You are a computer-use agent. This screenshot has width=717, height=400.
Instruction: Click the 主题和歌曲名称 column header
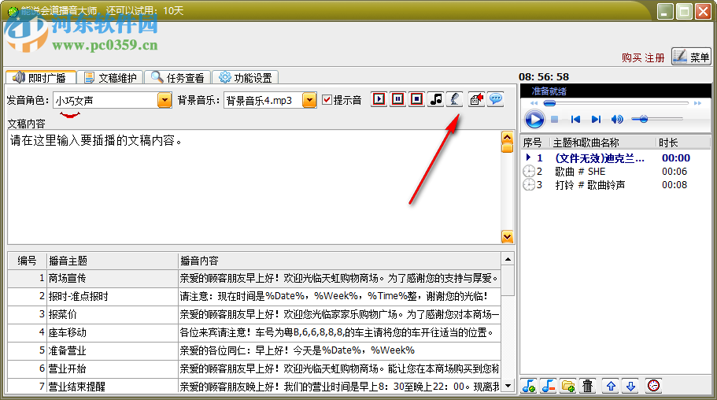point(603,143)
